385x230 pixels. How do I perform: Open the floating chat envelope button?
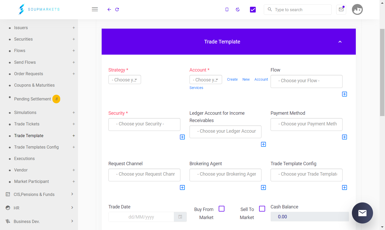[x=362, y=213]
